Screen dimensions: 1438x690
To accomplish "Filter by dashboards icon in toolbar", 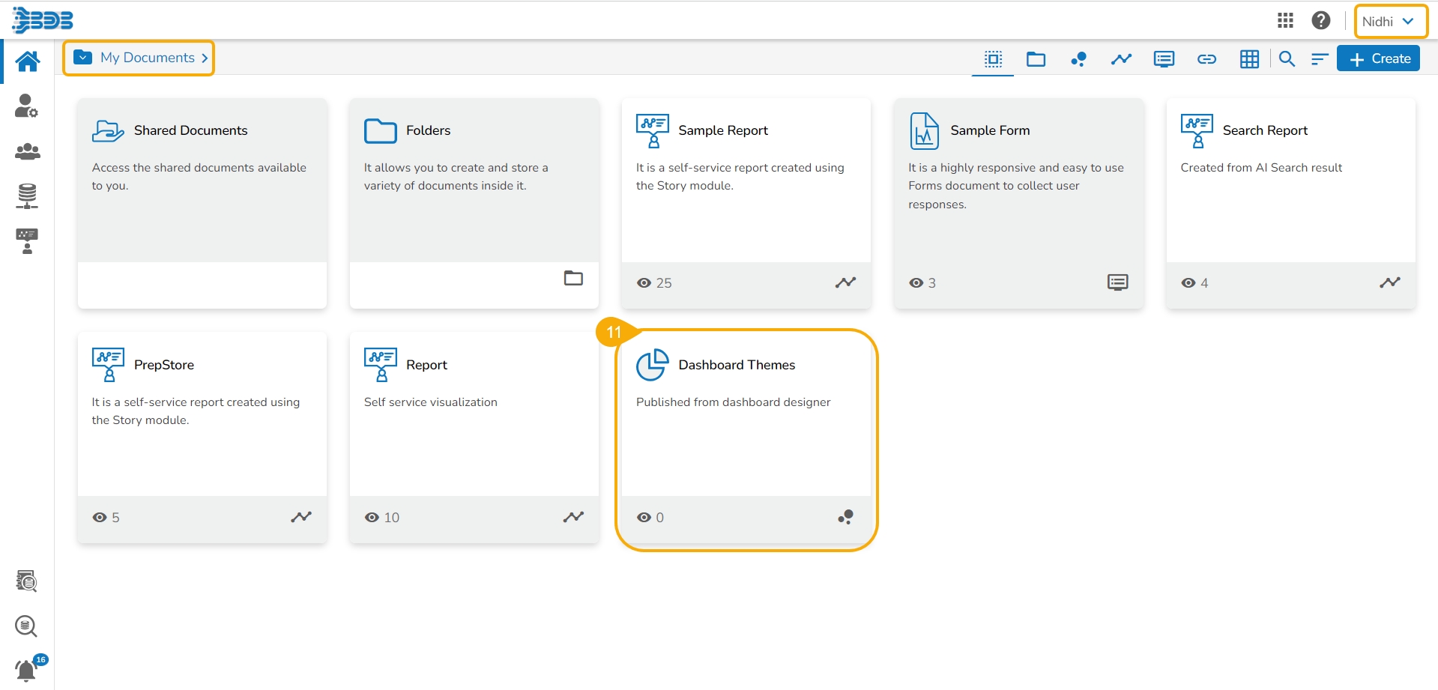I will tap(1078, 59).
